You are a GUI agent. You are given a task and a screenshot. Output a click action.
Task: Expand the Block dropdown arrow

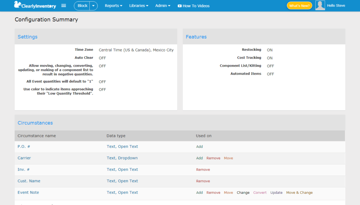point(94,6)
